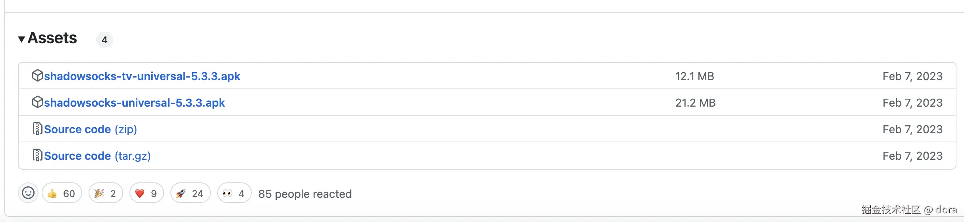Screen dimensions: 964x222
Task: Click the zip file icon for Source code (zip)
Action: pos(37,128)
